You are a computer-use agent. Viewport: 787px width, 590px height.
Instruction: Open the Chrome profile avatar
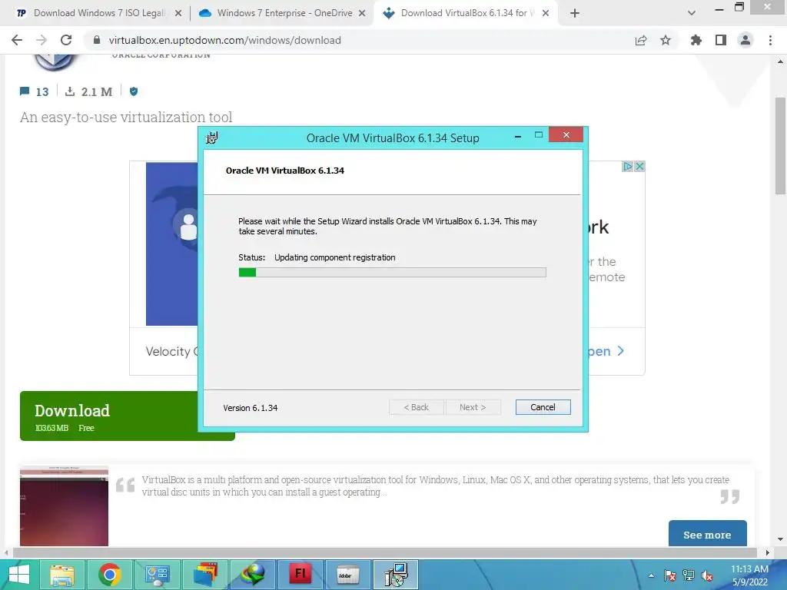745,40
